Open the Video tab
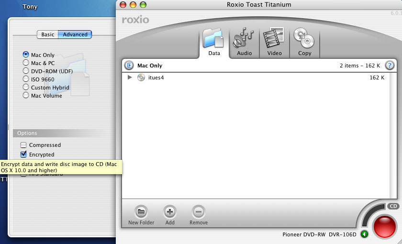This screenshot has height=244, width=402. (x=274, y=43)
